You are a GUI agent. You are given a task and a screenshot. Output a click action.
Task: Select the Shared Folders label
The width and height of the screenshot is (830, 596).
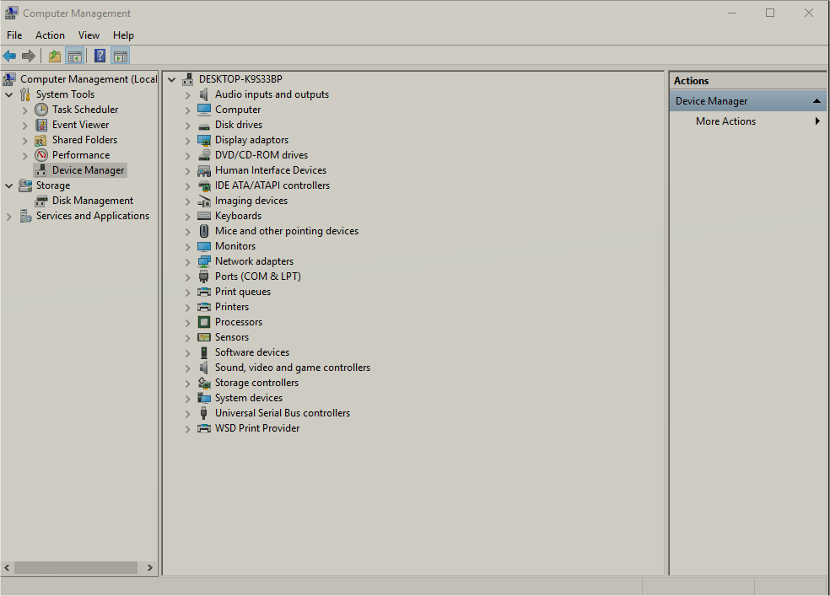point(84,140)
